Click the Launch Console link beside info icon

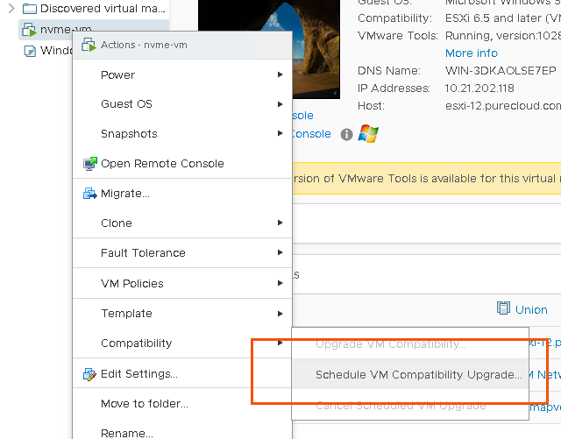coord(312,134)
